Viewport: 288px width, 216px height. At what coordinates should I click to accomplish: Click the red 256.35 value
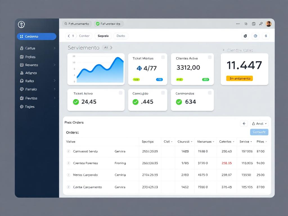(227, 163)
